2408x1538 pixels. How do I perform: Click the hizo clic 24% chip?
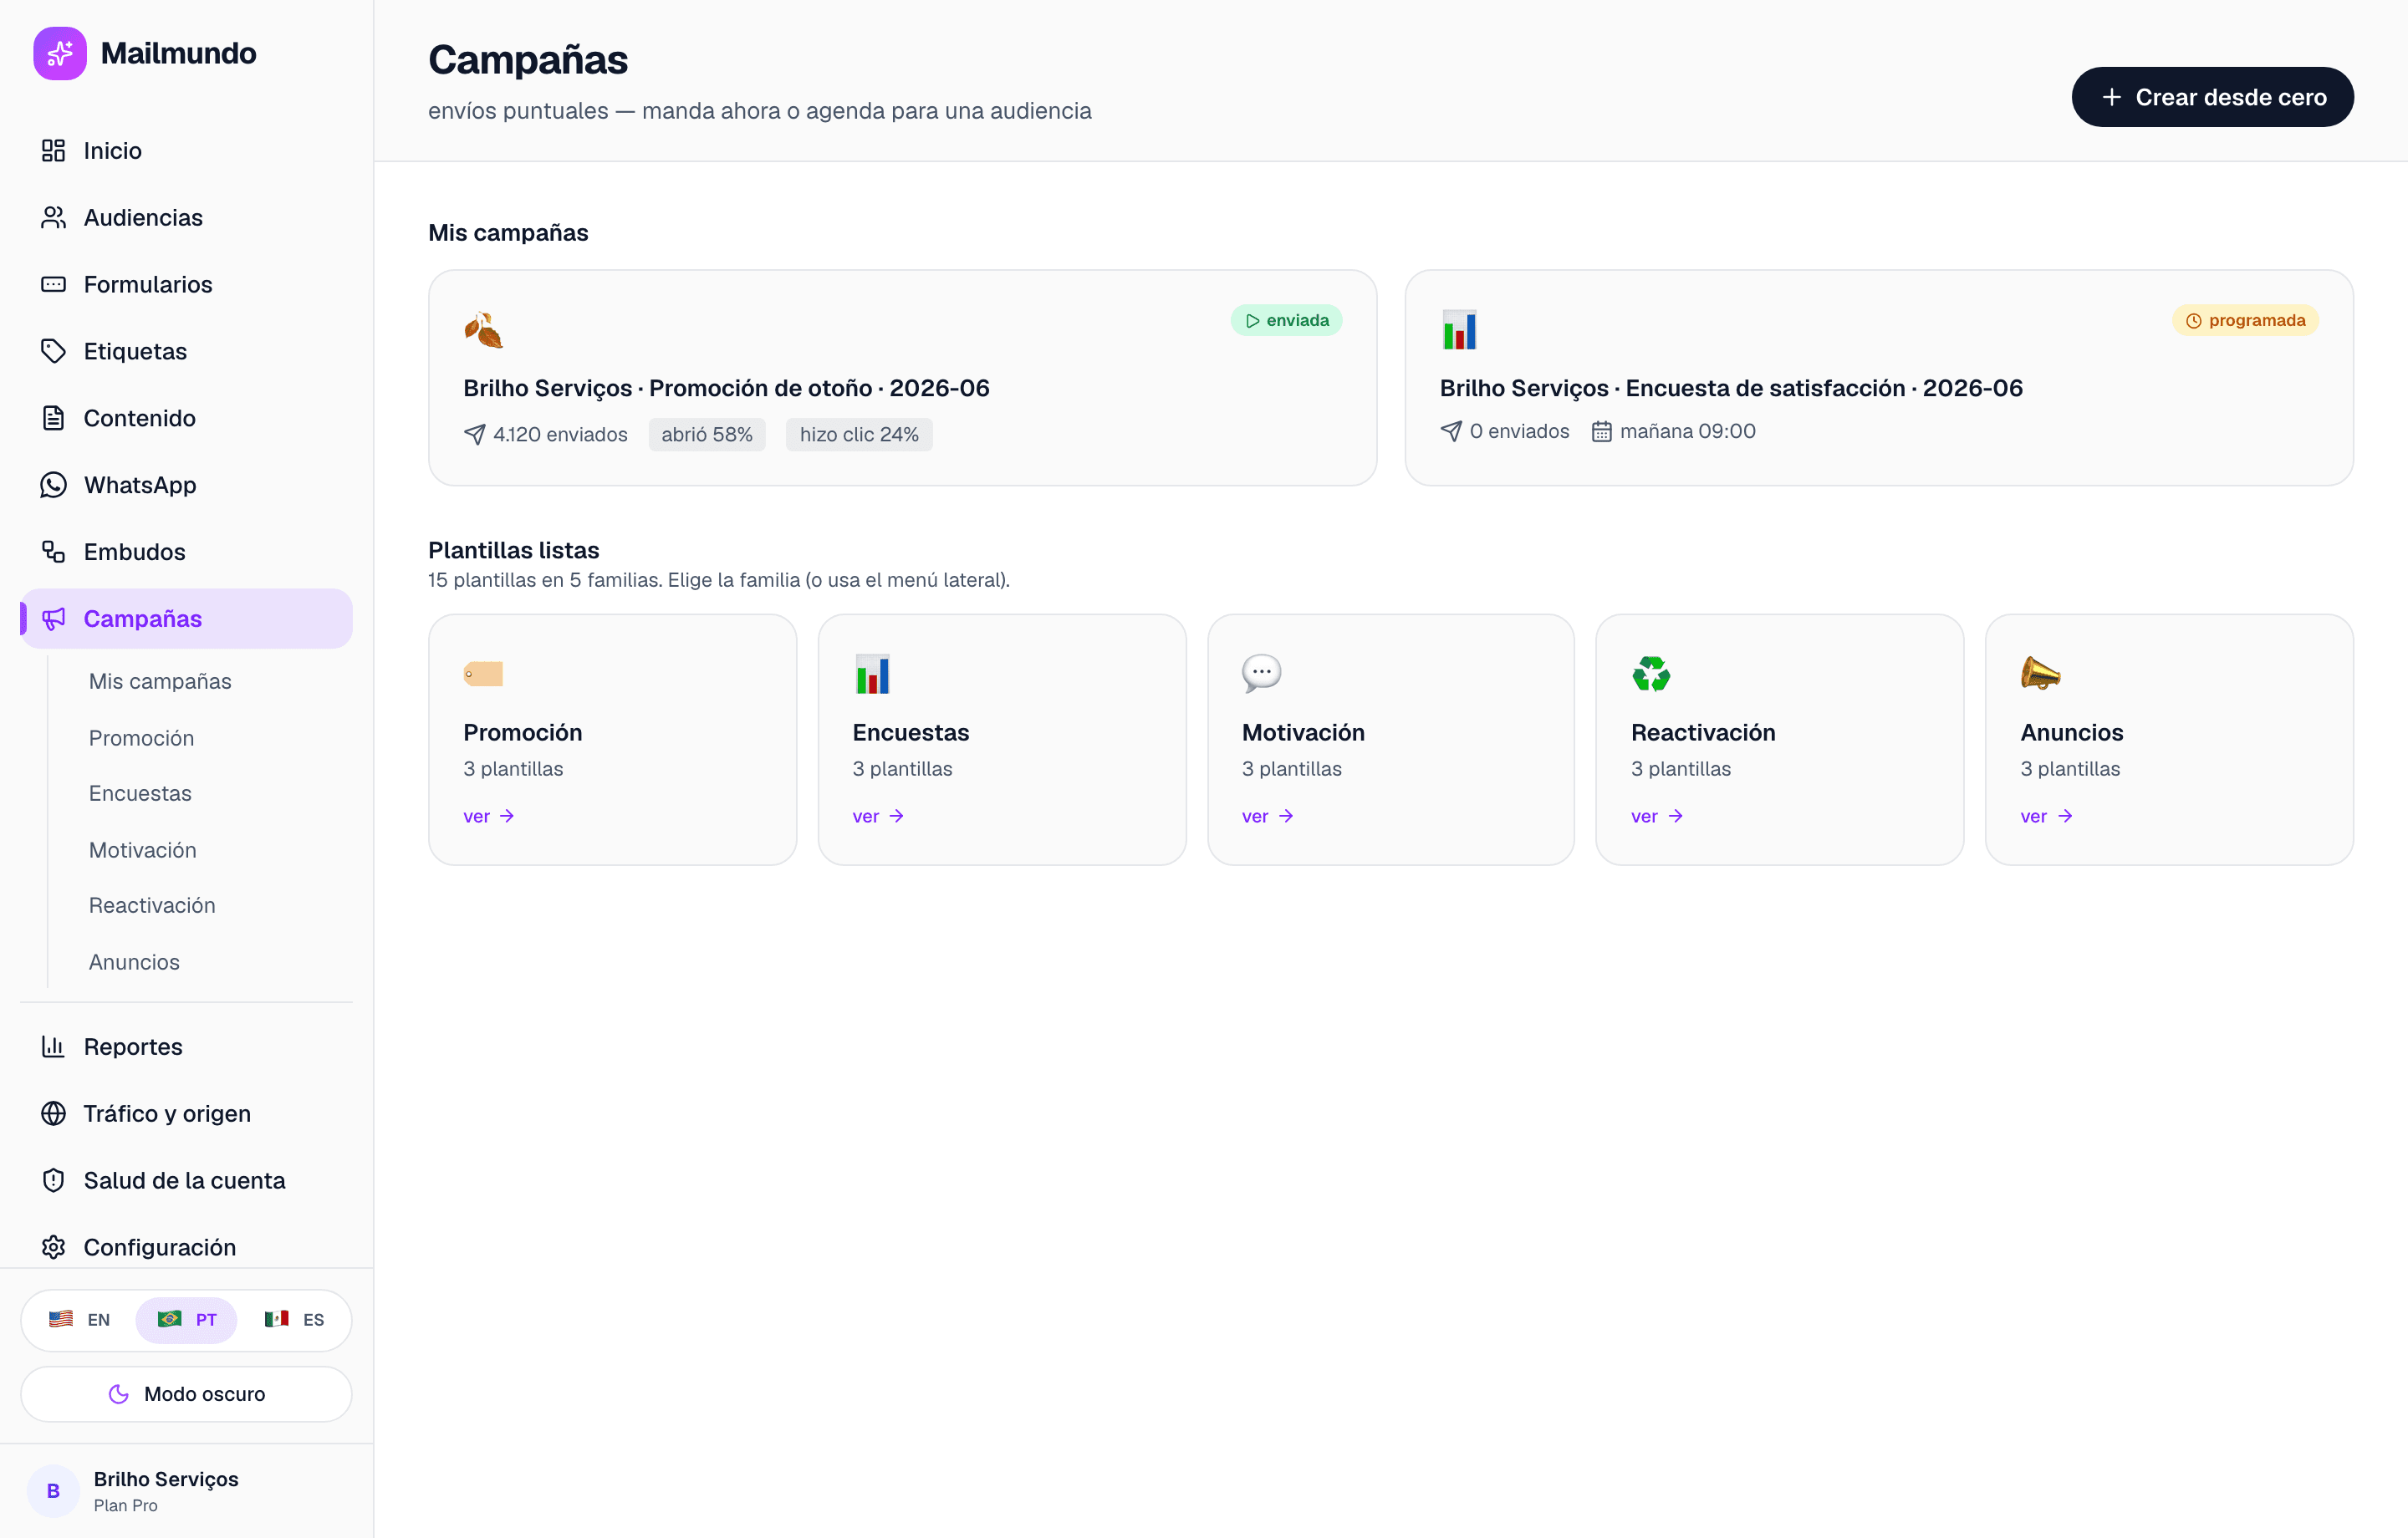pos(859,435)
